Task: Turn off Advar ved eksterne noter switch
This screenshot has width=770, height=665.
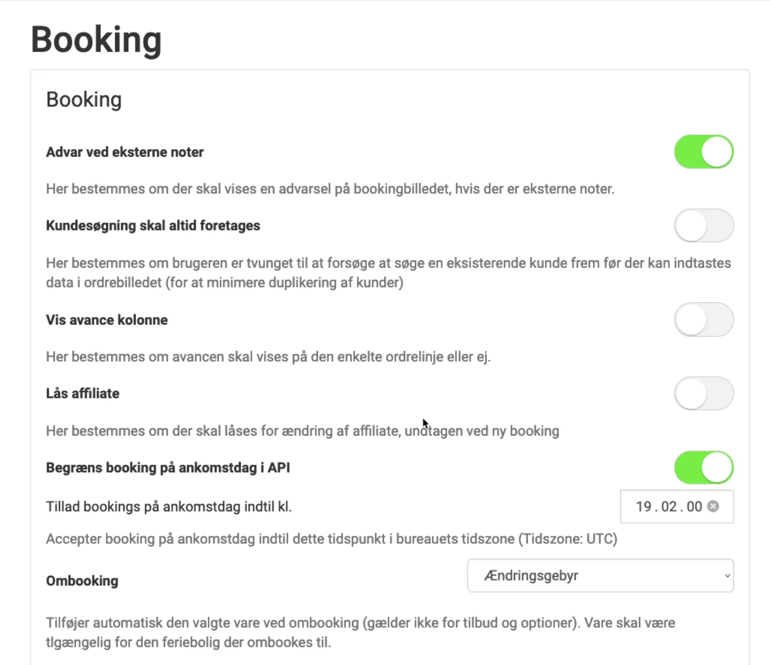Action: [704, 152]
